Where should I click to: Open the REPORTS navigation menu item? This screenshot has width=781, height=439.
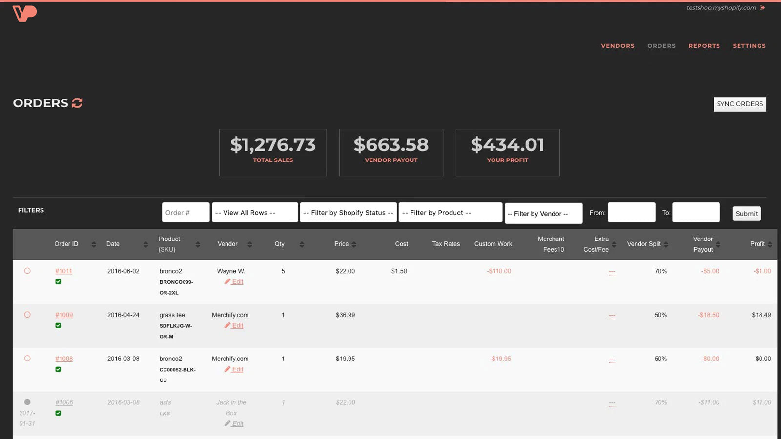(704, 45)
